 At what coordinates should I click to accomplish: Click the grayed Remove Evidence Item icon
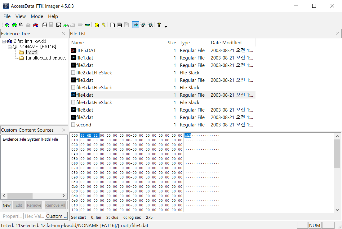(28, 25)
